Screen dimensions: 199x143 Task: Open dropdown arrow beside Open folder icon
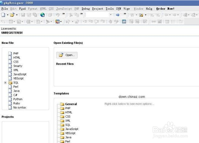17,15
